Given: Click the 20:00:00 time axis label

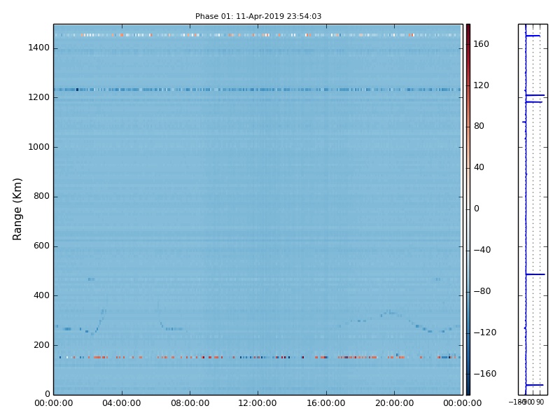Looking at the screenshot, I should coord(394,403).
